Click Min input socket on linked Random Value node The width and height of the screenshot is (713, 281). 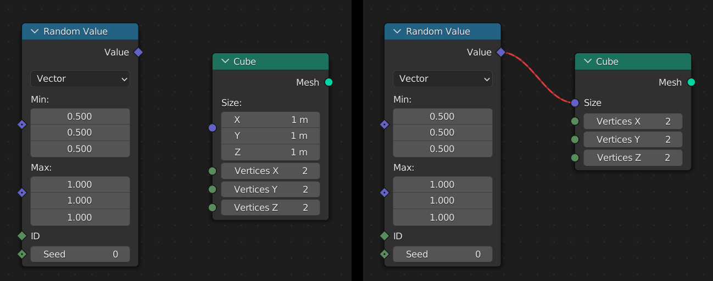click(x=385, y=125)
